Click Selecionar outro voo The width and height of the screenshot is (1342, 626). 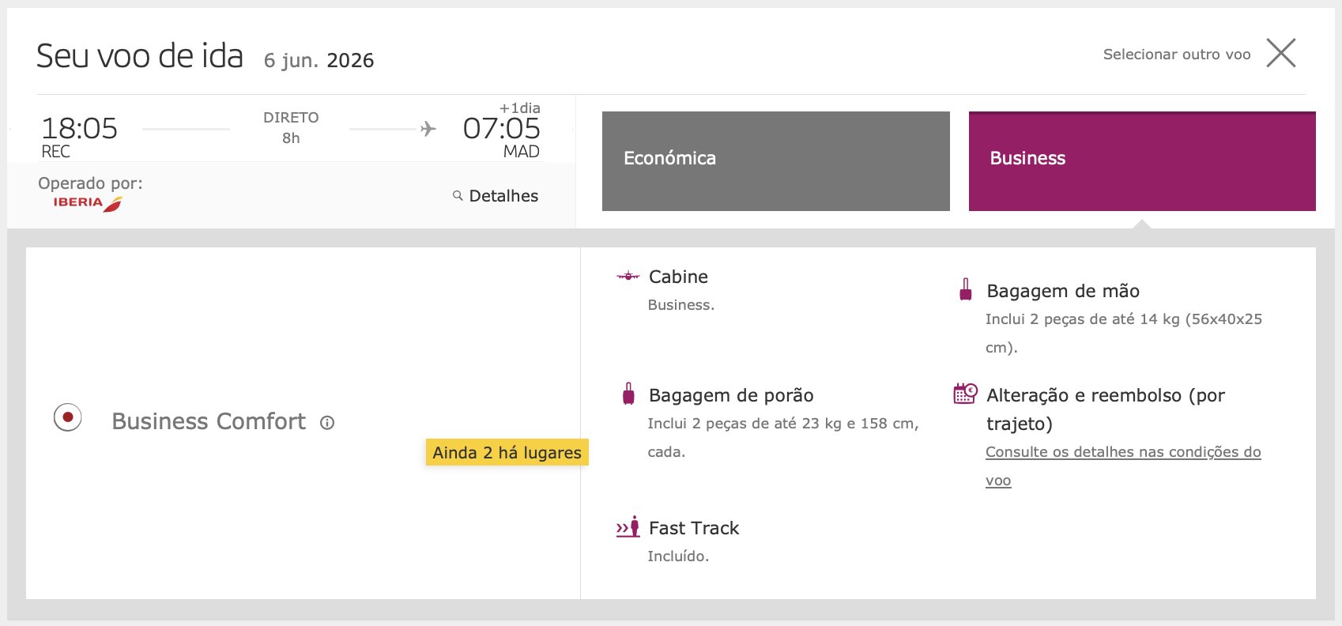click(1177, 55)
